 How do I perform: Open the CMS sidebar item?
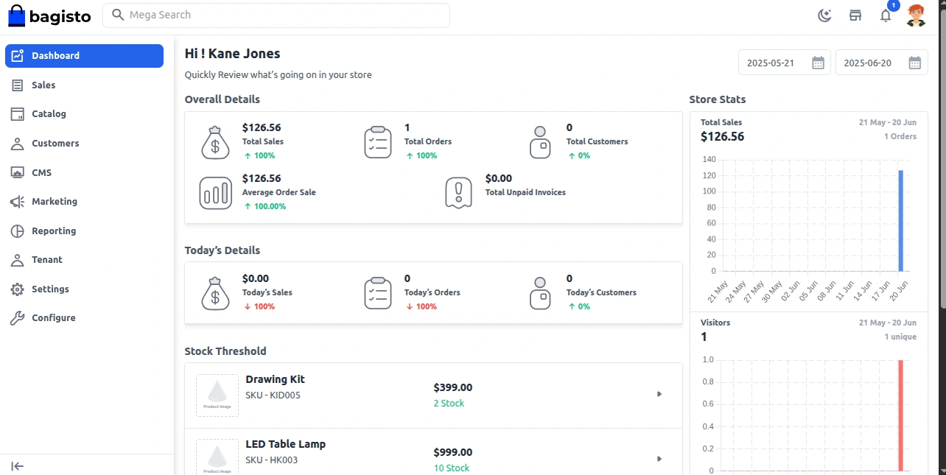(41, 173)
